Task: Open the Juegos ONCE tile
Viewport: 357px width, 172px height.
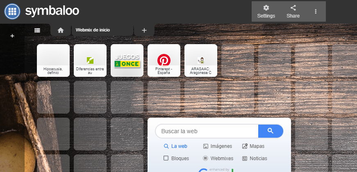Action: coord(127,60)
